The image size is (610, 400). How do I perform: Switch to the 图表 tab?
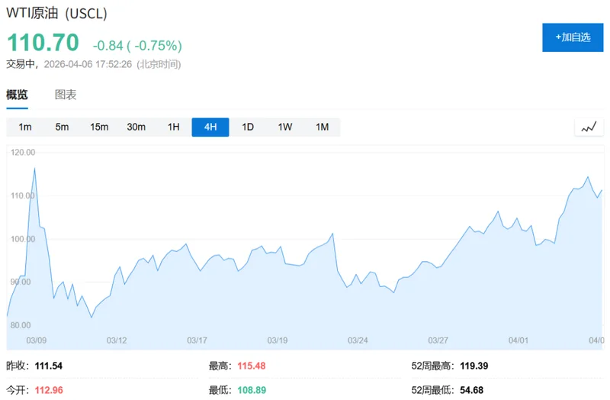click(66, 95)
